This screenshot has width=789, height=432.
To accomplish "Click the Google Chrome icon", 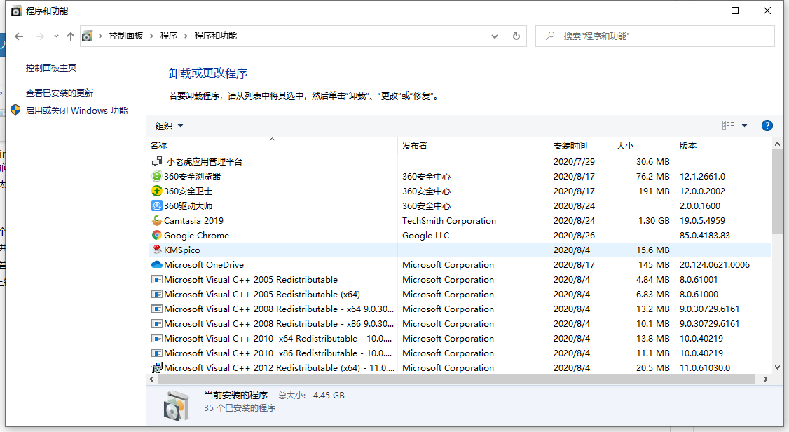I will click(157, 235).
